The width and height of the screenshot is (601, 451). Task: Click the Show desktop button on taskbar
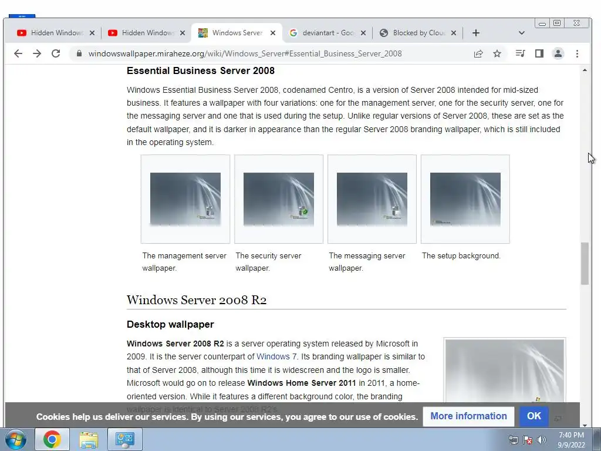(x=597, y=439)
